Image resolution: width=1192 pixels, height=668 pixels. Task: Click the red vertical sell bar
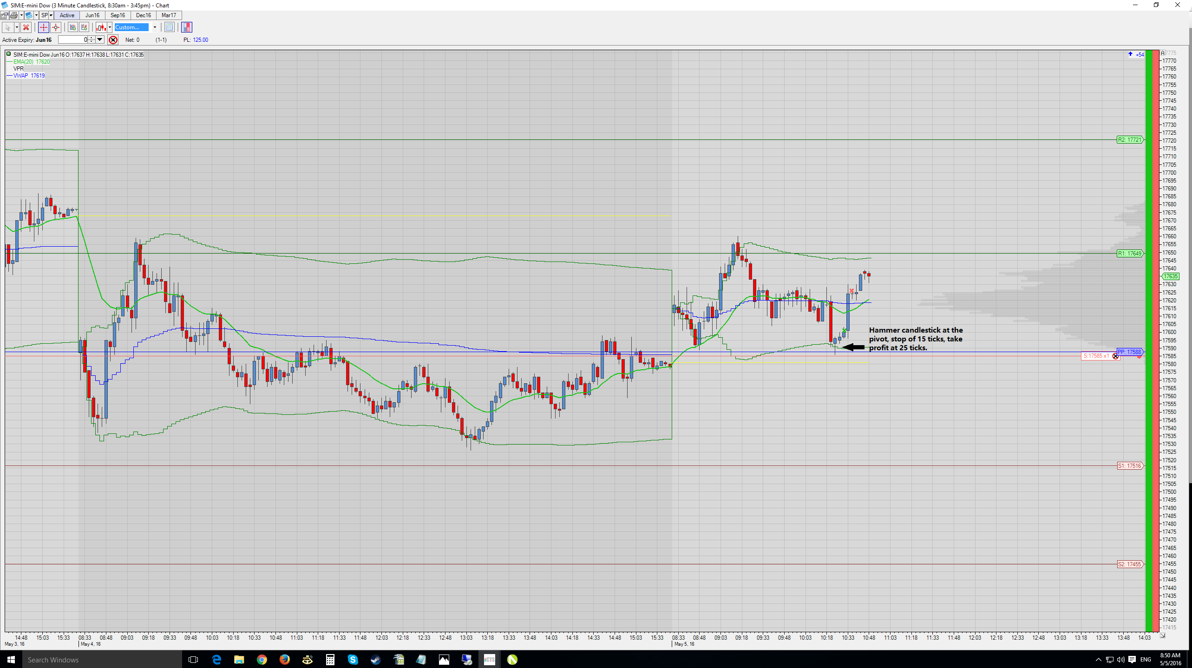pos(1157,341)
